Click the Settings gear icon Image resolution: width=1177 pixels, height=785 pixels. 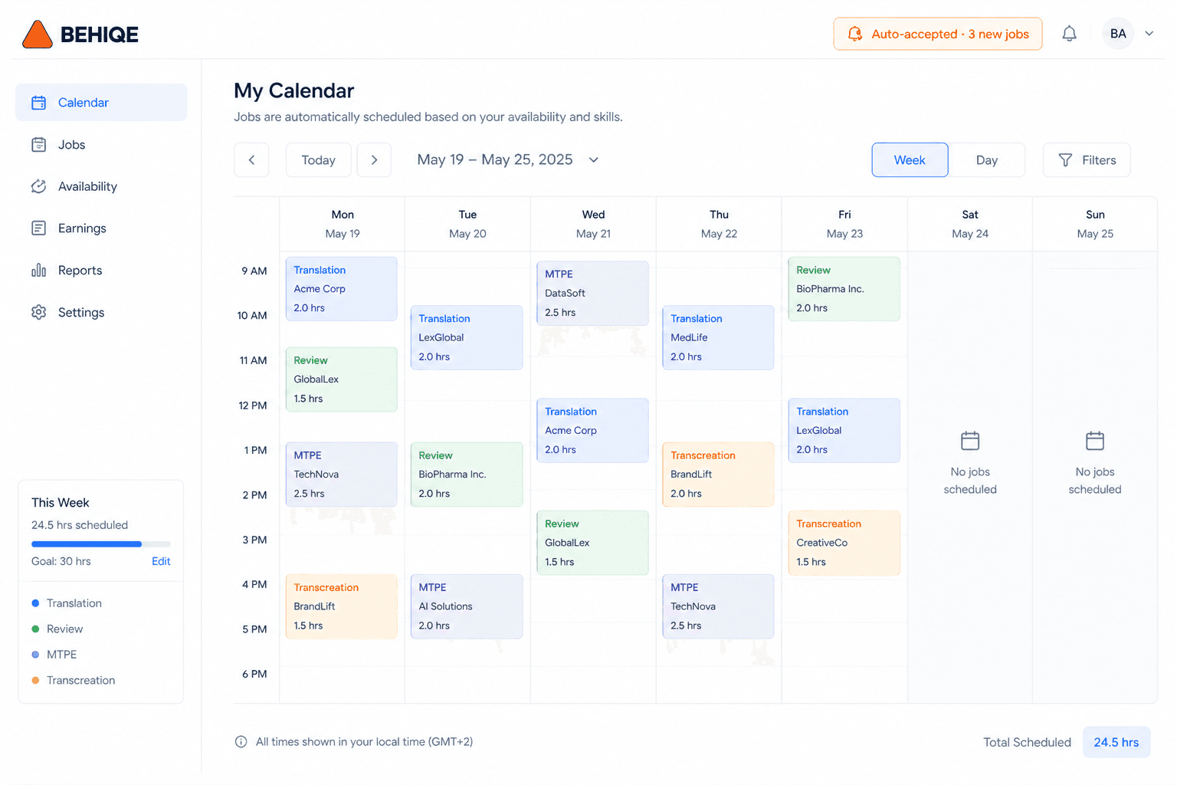pyautogui.click(x=38, y=312)
